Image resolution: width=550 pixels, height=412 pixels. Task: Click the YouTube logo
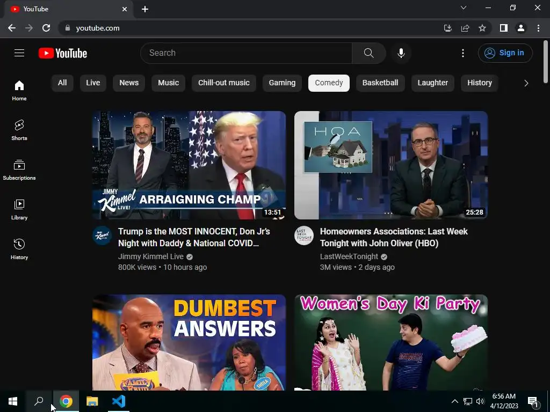(x=63, y=53)
